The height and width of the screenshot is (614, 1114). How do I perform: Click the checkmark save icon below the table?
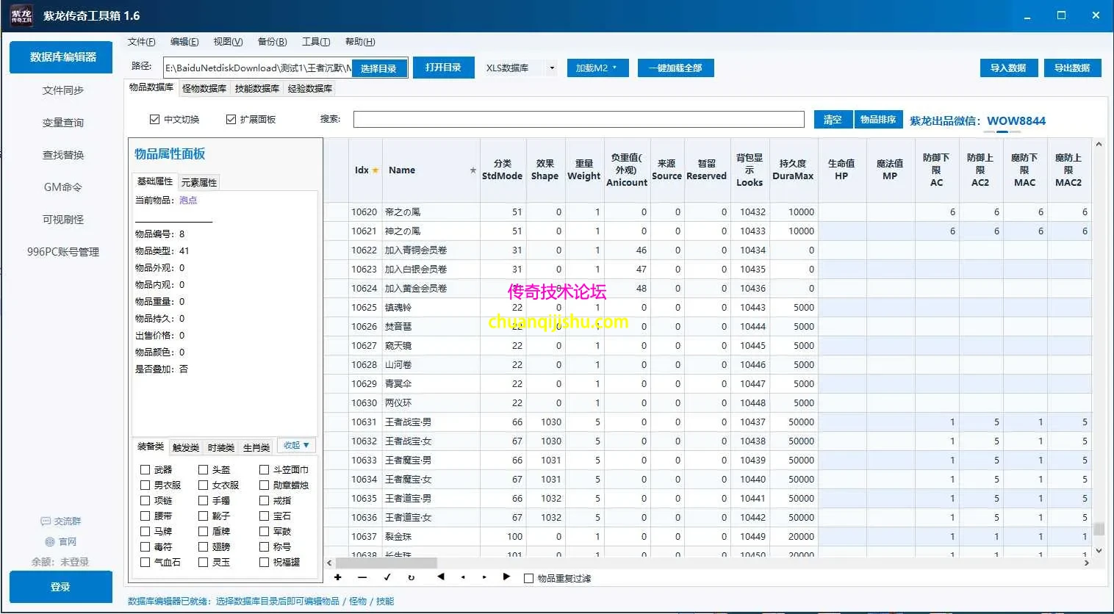pyautogui.click(x=387, y=577)
